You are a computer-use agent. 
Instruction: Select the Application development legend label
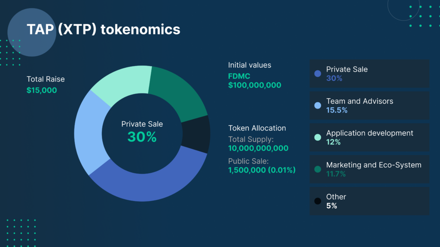coord(370,133)
